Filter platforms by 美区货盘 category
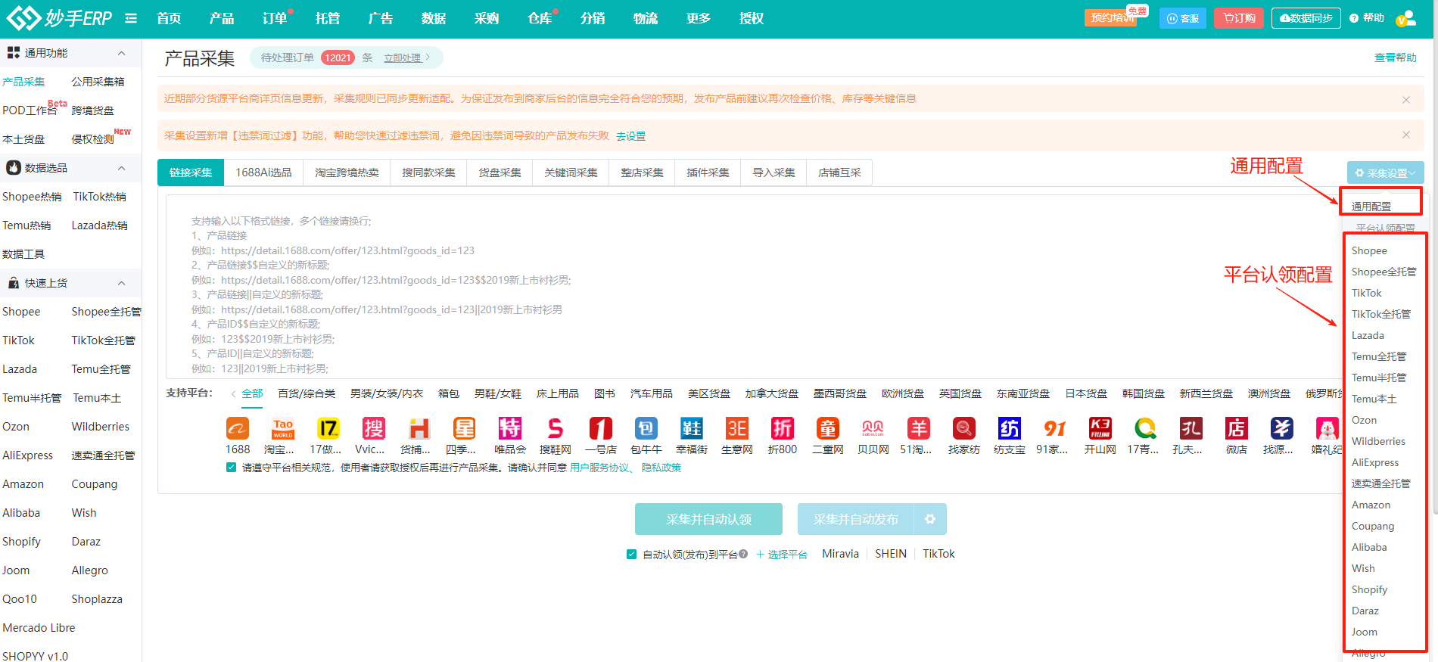 click(708, 393)
